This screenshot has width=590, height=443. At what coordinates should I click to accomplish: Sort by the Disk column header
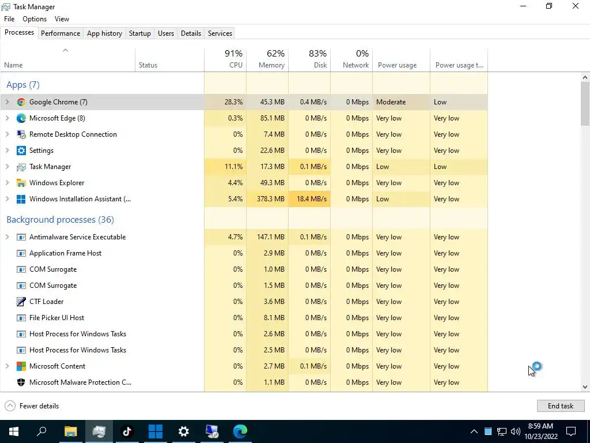[309, 59]
